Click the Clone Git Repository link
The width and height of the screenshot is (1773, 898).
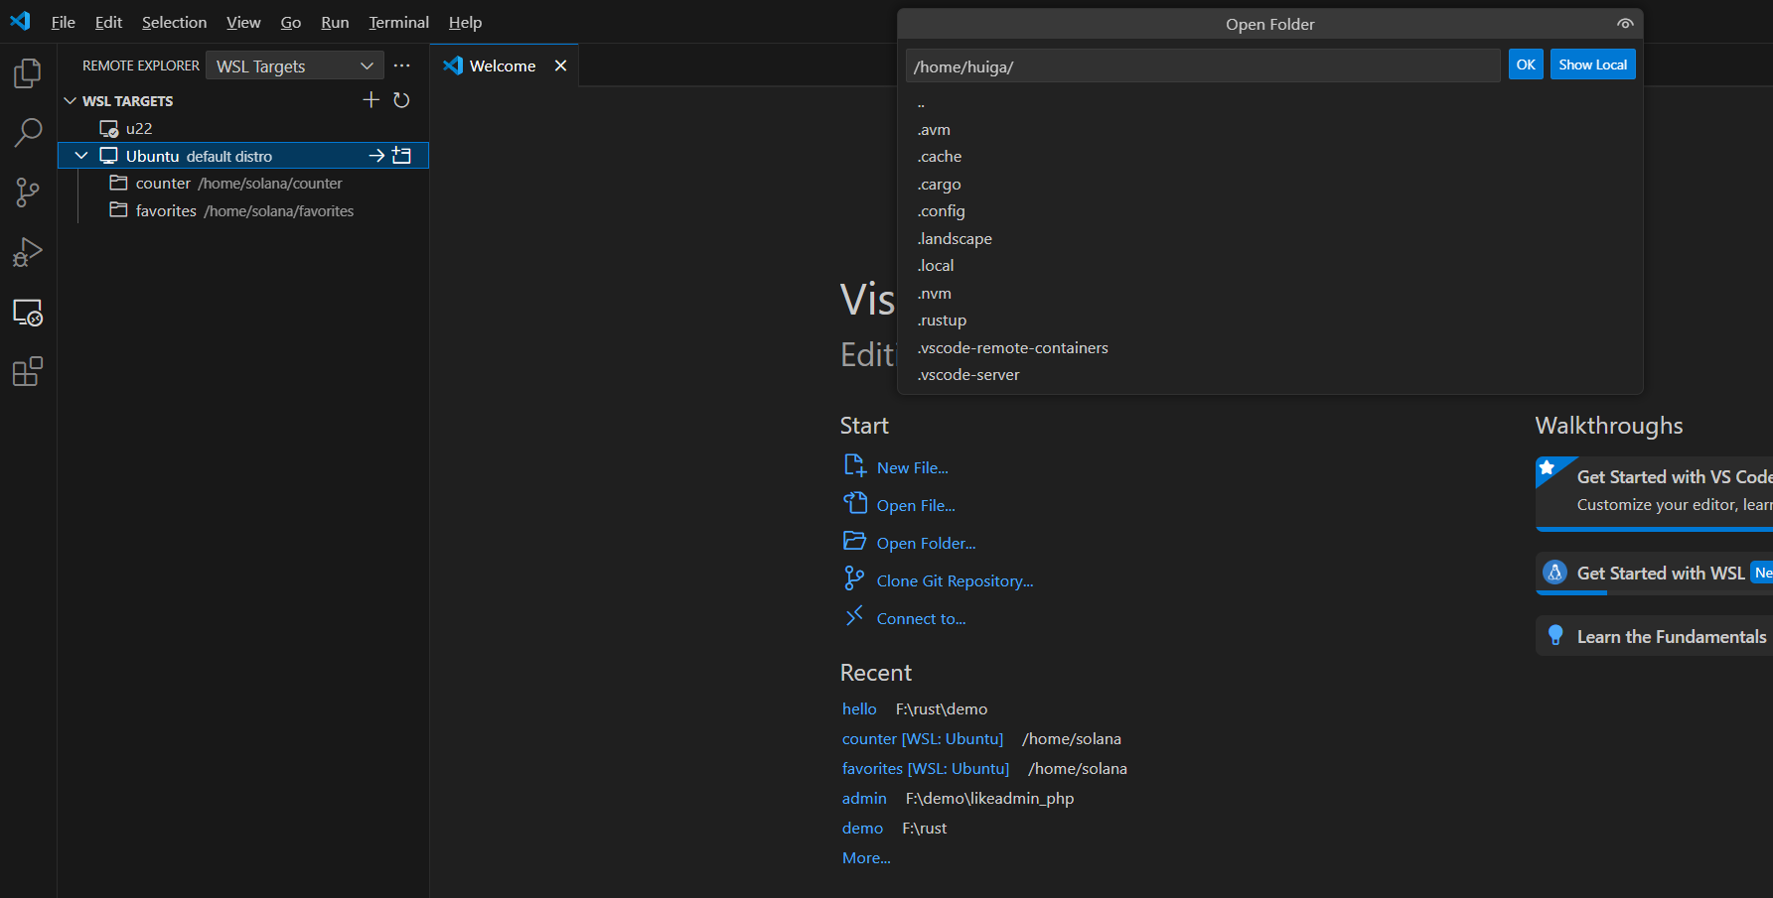tap(955, 581)
